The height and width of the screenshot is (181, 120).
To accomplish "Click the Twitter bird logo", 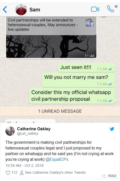I will coord(112,129).
